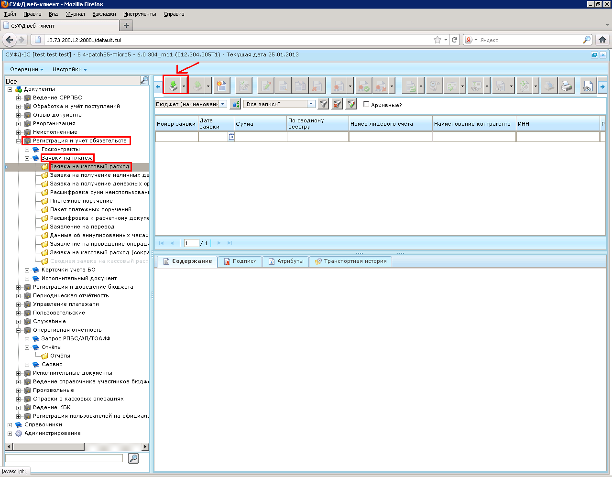Screen dimensions: 612x477
Task: Expand the Ведение СРРПБС tree node
Action: coord(19,98)
